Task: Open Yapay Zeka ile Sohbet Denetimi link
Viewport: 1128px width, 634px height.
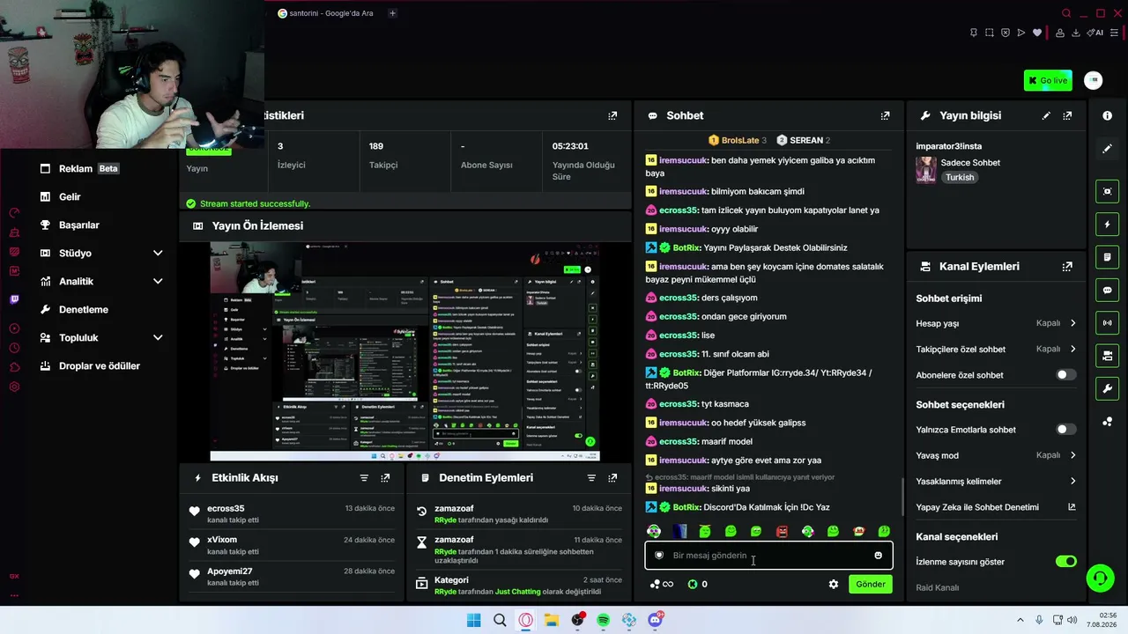Action: click(996, 507)
